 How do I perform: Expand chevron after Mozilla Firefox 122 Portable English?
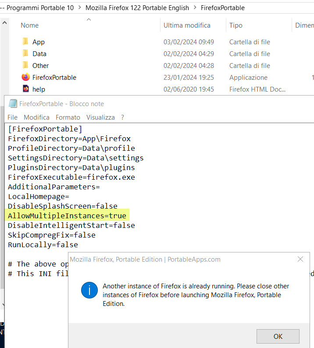click(195, 7)
